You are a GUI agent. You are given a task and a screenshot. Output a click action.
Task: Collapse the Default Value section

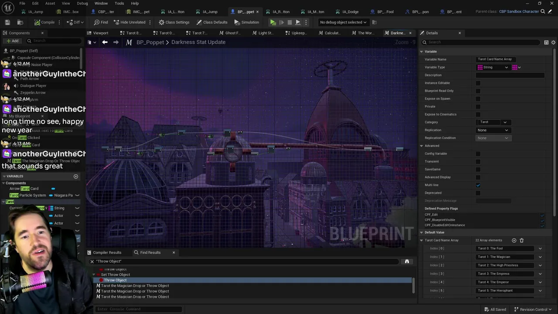pos(422,232)
